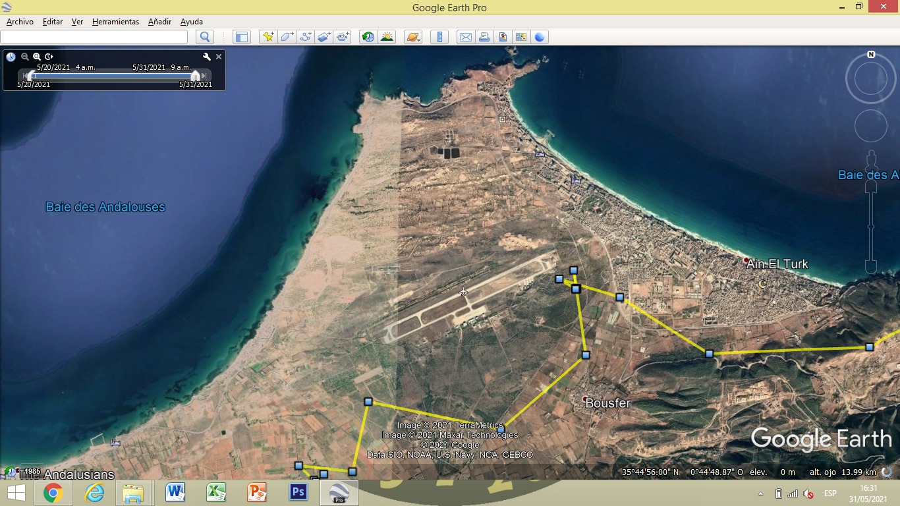Step time slider forward arrow
The image size is (900, 506).
click(x=204, y=76)
